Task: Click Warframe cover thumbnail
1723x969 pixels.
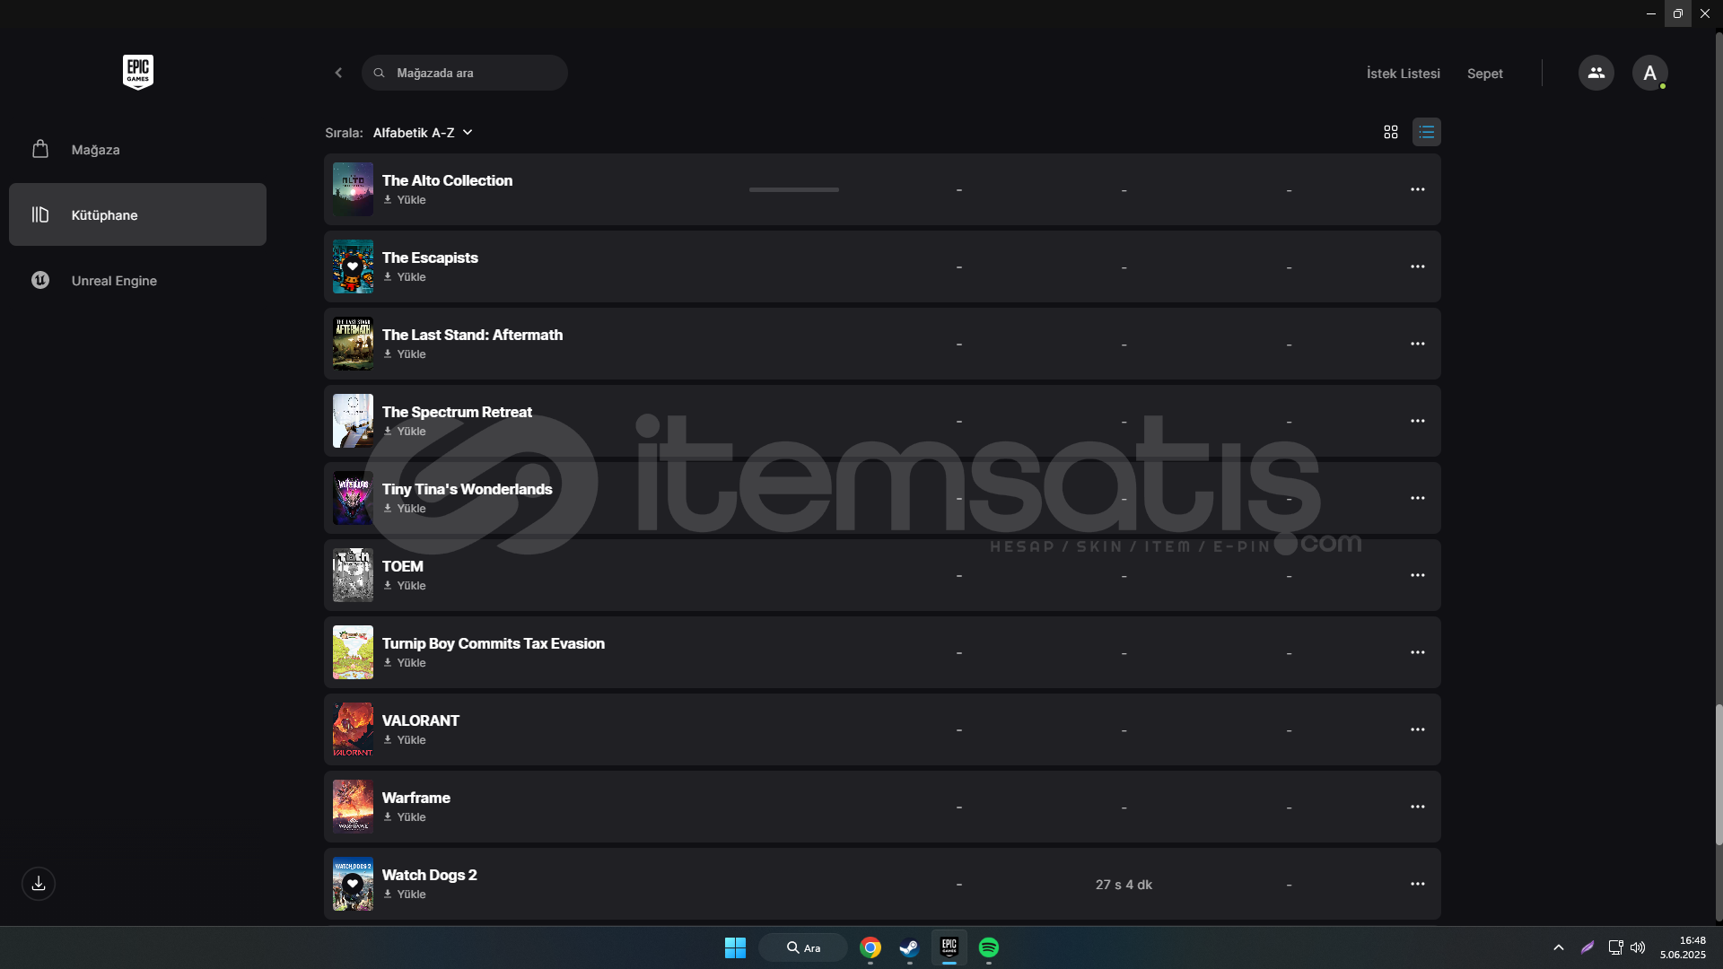Action: (353, 807)
